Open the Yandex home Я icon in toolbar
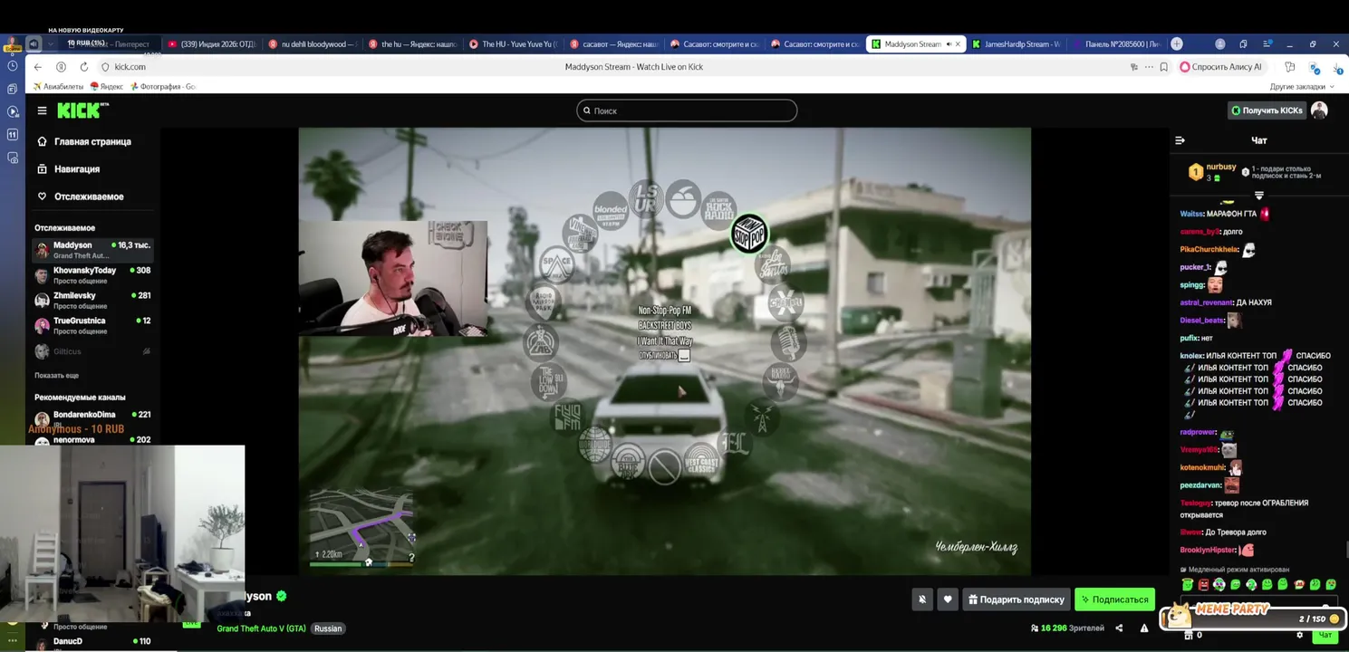This screenshot has height=652, width=1349. point(61,67)
